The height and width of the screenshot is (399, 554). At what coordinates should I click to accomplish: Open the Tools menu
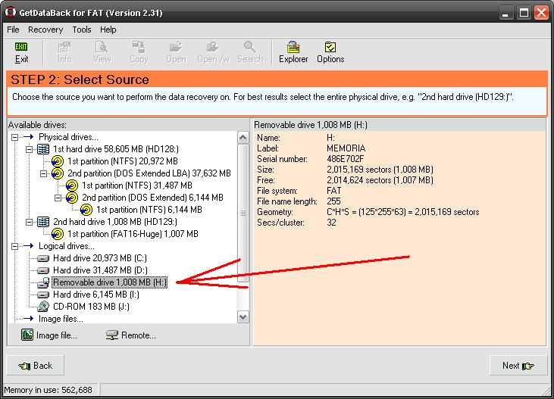(x=82, y=30)
